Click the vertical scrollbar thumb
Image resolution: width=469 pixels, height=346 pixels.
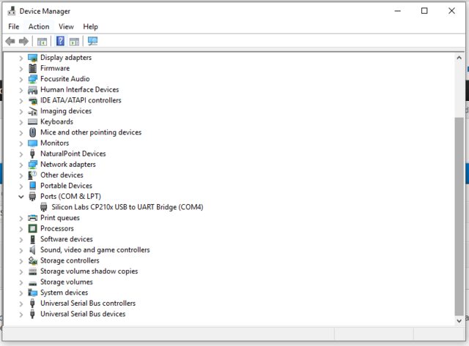click(459, 216)
